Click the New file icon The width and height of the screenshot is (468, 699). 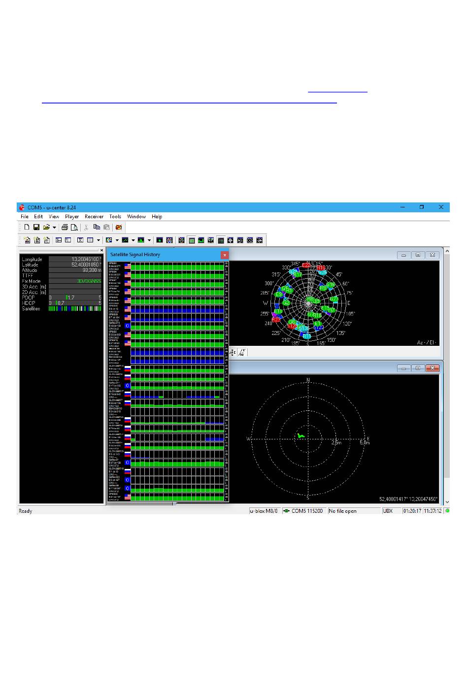[x=27, y=227]
